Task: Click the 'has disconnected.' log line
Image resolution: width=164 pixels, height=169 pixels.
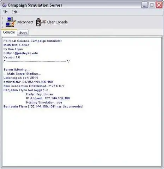Action: pyautogui.click(x=43, y=107)
